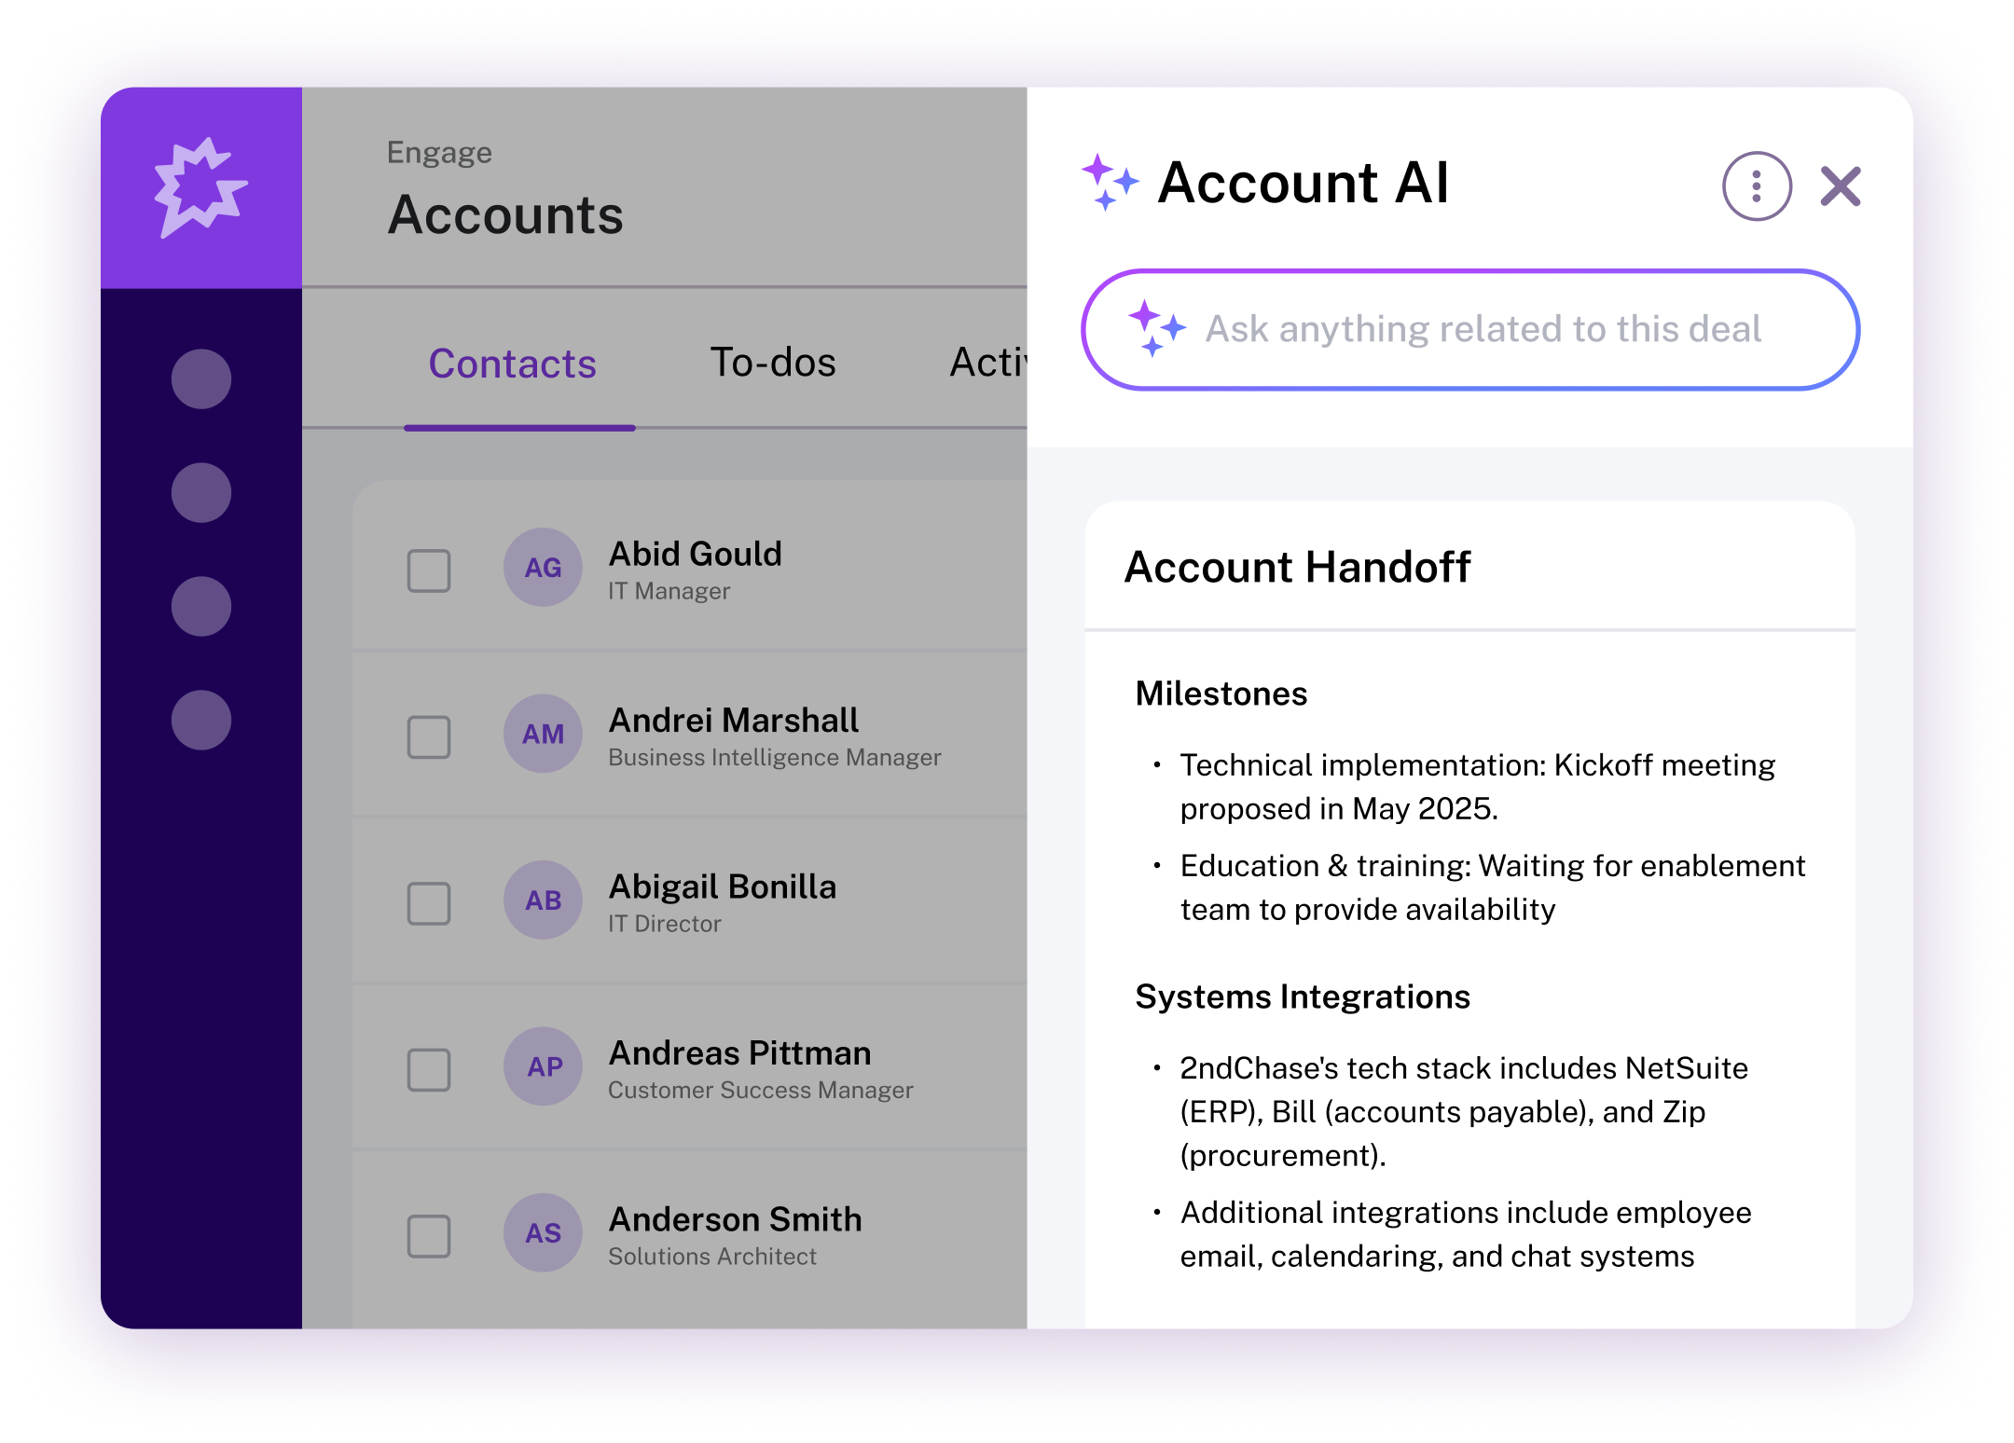Viewport: 2014px width, 1443px height.
Task: Click the second sidebar circle icon
Action: click(201, 492)
